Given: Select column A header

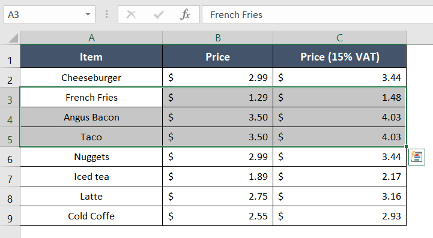Looking at the screenshot, I should (91, 38).
